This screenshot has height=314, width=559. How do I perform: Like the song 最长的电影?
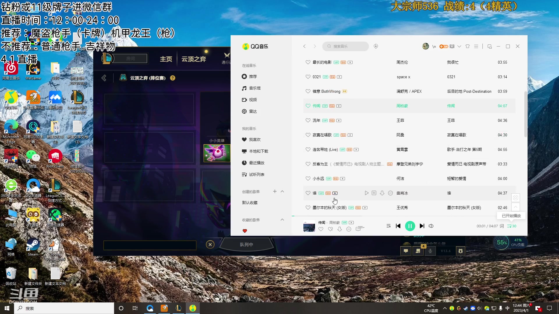point(308,62)
